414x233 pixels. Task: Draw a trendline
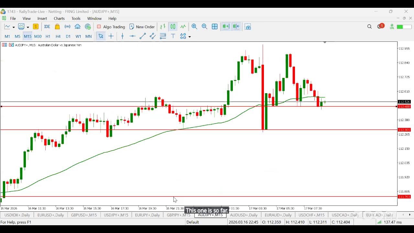point(143,36)
